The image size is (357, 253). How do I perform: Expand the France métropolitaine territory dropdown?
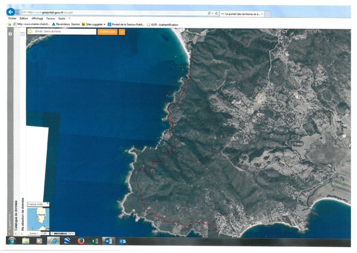pos(38,204)
